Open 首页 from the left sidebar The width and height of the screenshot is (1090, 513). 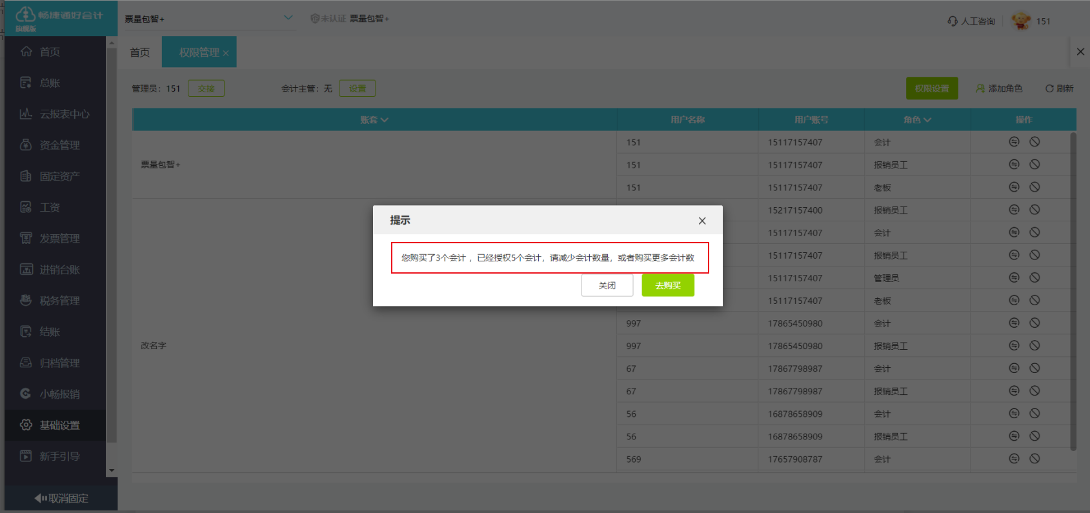50,52
